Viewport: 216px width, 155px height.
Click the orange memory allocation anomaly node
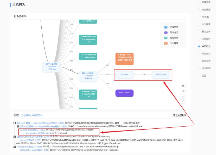(124, 59)
